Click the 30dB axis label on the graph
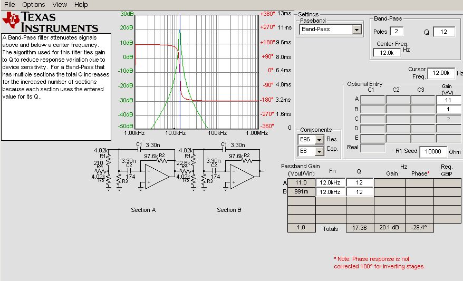 pos(127,14)
